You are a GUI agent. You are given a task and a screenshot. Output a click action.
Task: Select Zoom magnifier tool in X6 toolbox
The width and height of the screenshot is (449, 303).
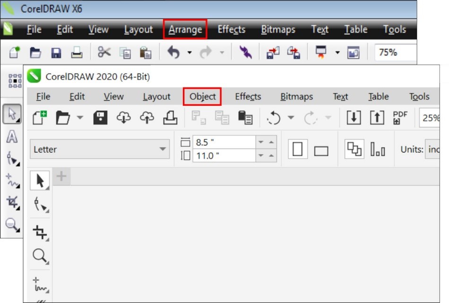12,225
